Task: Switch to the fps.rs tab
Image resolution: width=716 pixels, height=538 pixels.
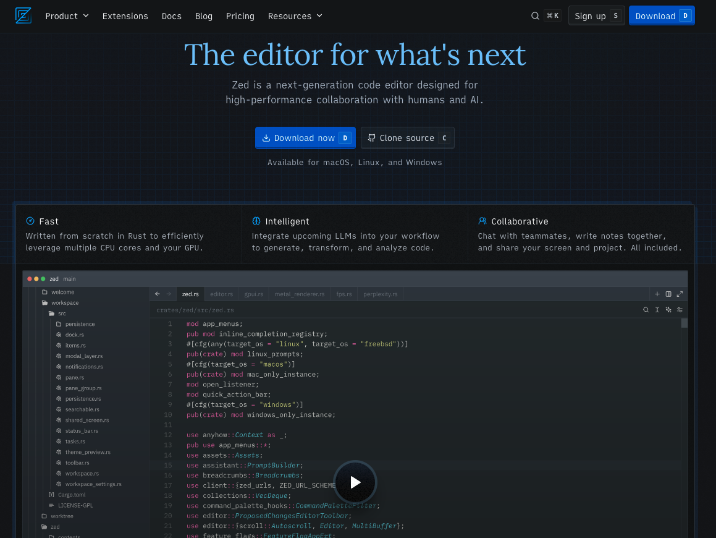Action: point(344,294)
